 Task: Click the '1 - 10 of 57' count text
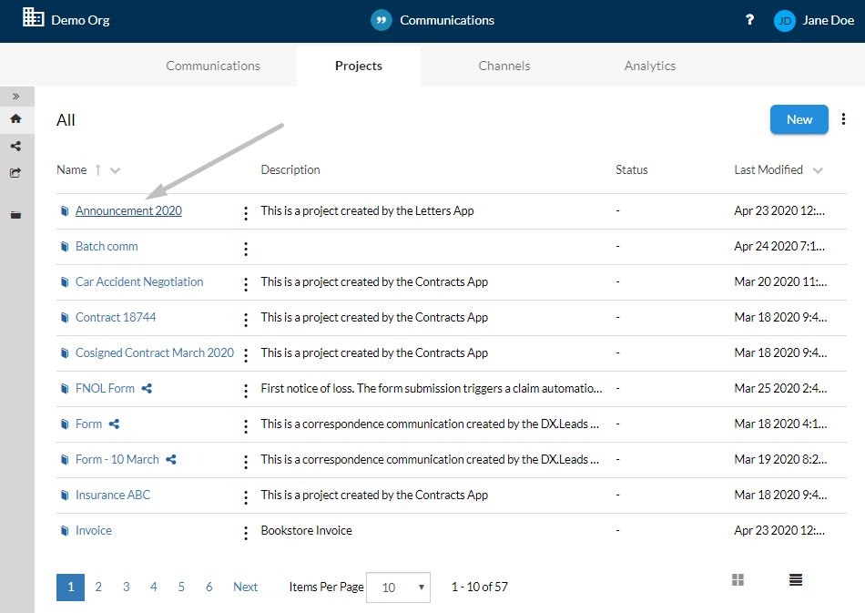coord(479,587)
